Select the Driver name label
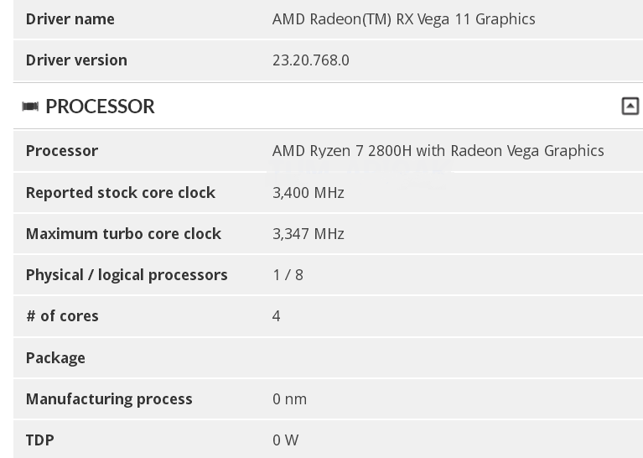Viewport: 643px width, 458px height. (x=70, y=18)
